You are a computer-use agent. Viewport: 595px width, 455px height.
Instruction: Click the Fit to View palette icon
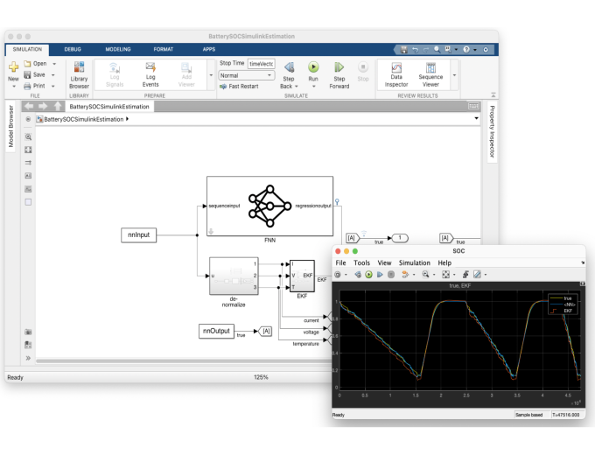click(28, 150)
